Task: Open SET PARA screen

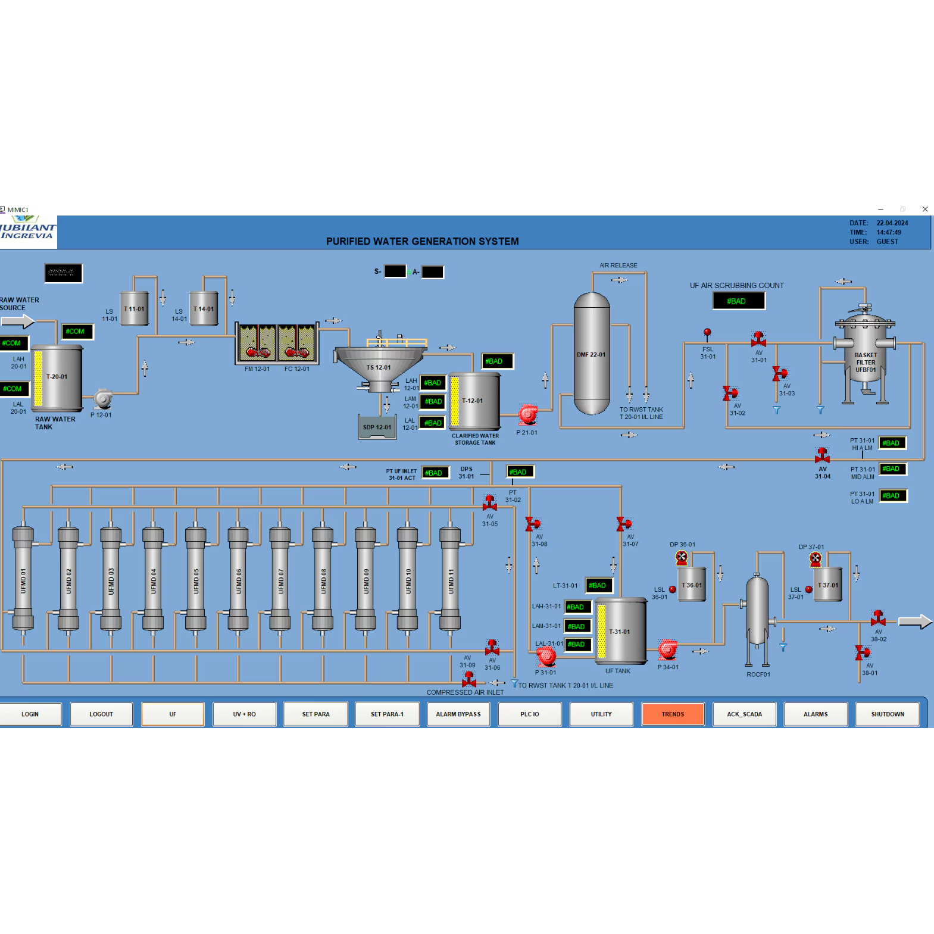Action: tap(316, 714)
